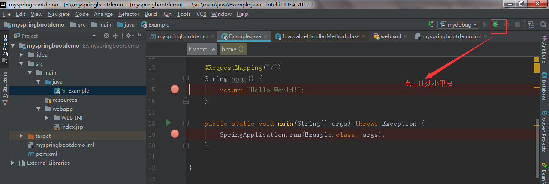This screenshot has height=184, width=549.
Task: Click the Stop process square icon
Action: [517, 25]
